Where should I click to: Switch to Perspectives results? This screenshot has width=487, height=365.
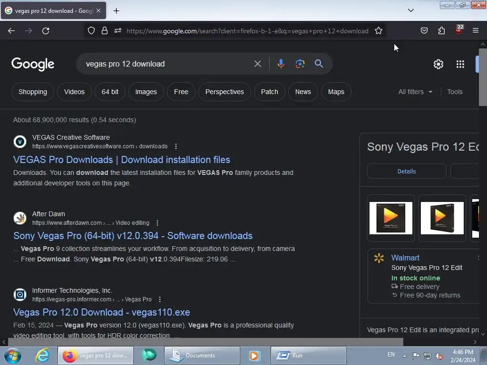coord(224,92)
